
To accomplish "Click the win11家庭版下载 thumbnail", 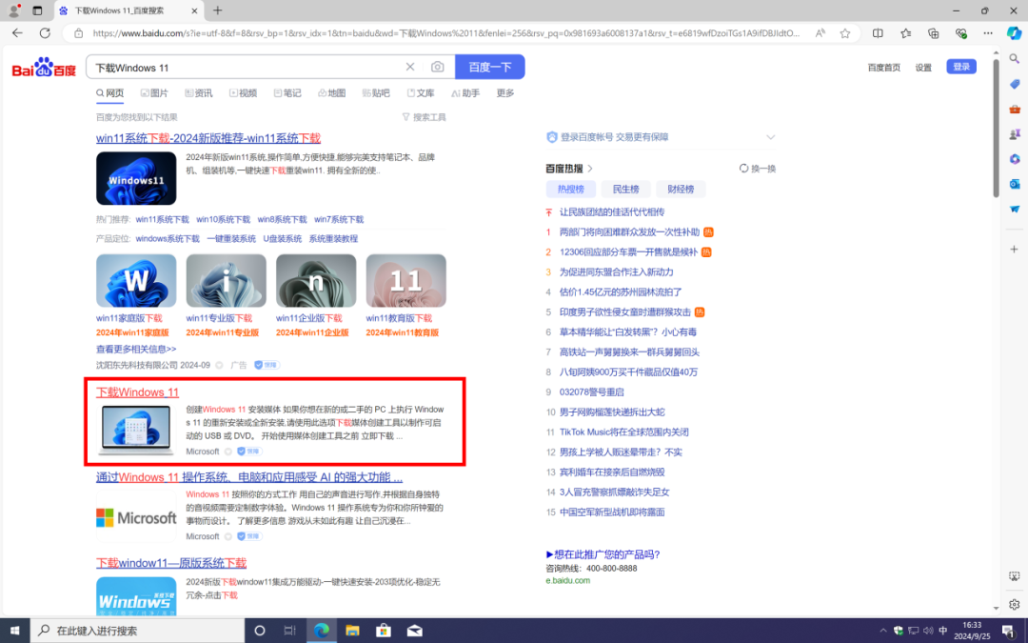I will [x=136, y=281].
